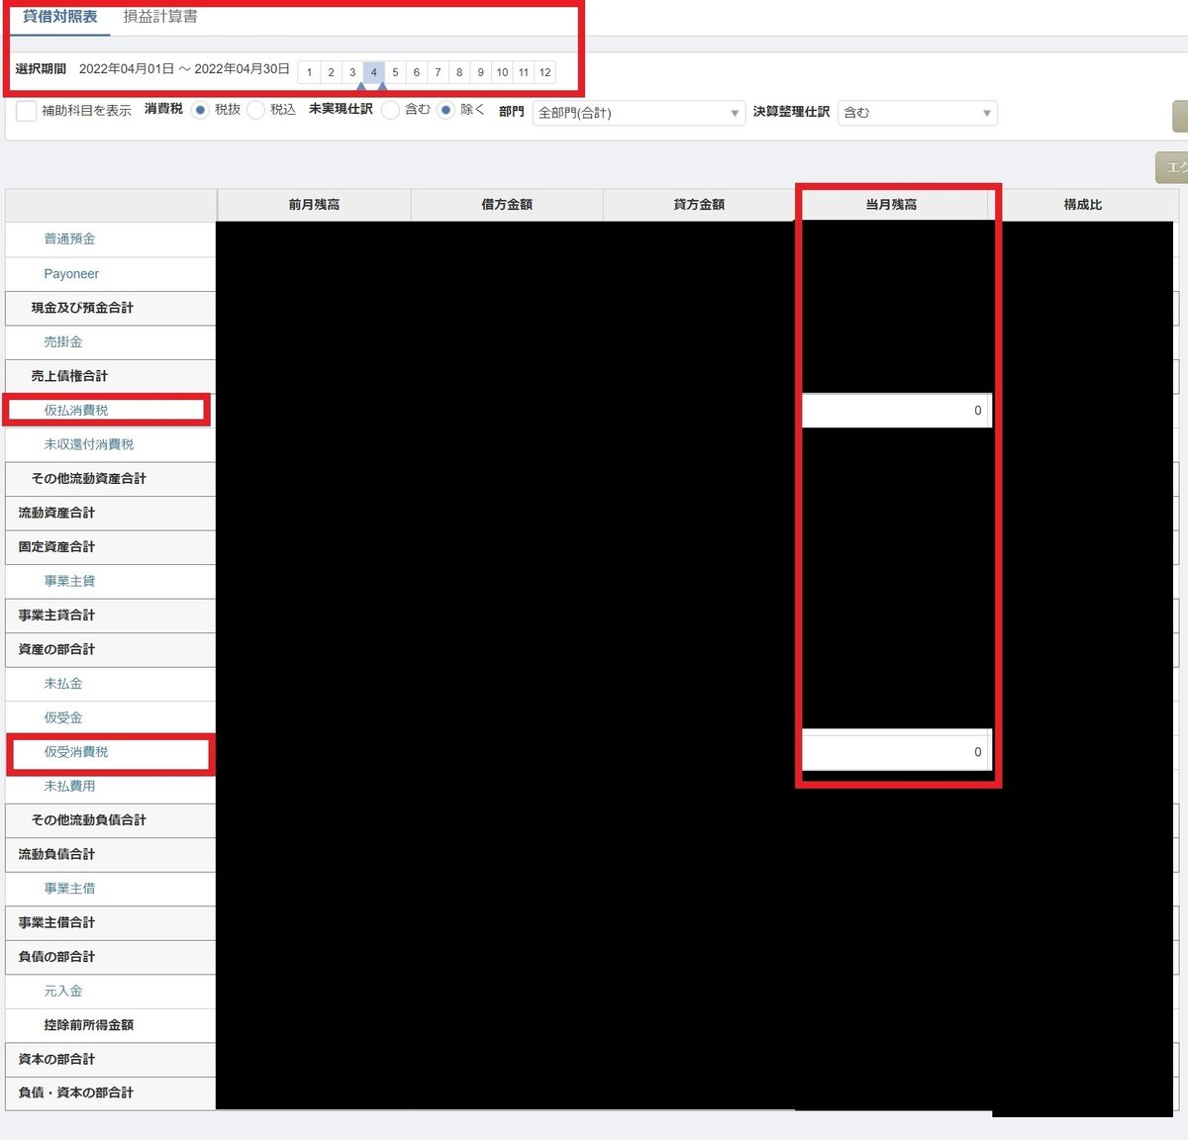Open the Payoneer account link
Screen dimensions: 1188x1140
click(71, 274)
